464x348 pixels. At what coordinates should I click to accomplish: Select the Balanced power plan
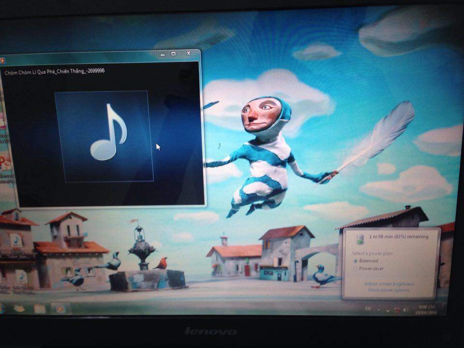(x=366, y=261)
